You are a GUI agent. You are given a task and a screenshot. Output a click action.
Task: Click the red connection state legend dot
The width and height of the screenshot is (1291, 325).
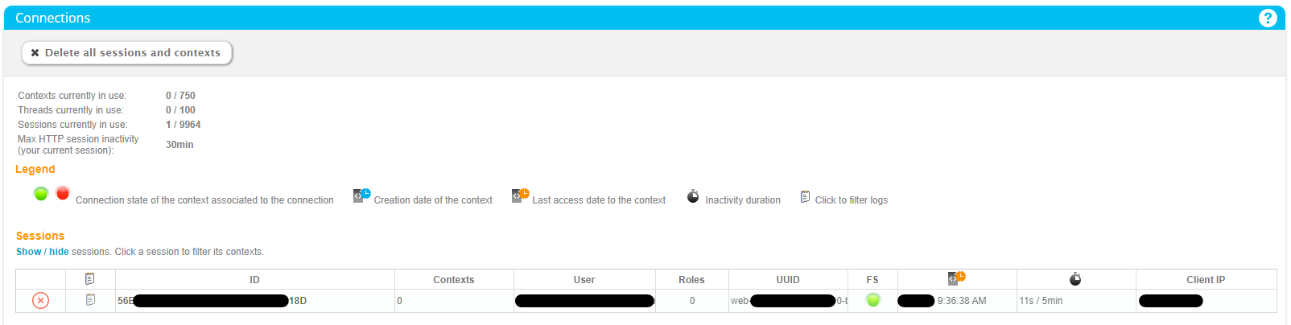(63, 193)
